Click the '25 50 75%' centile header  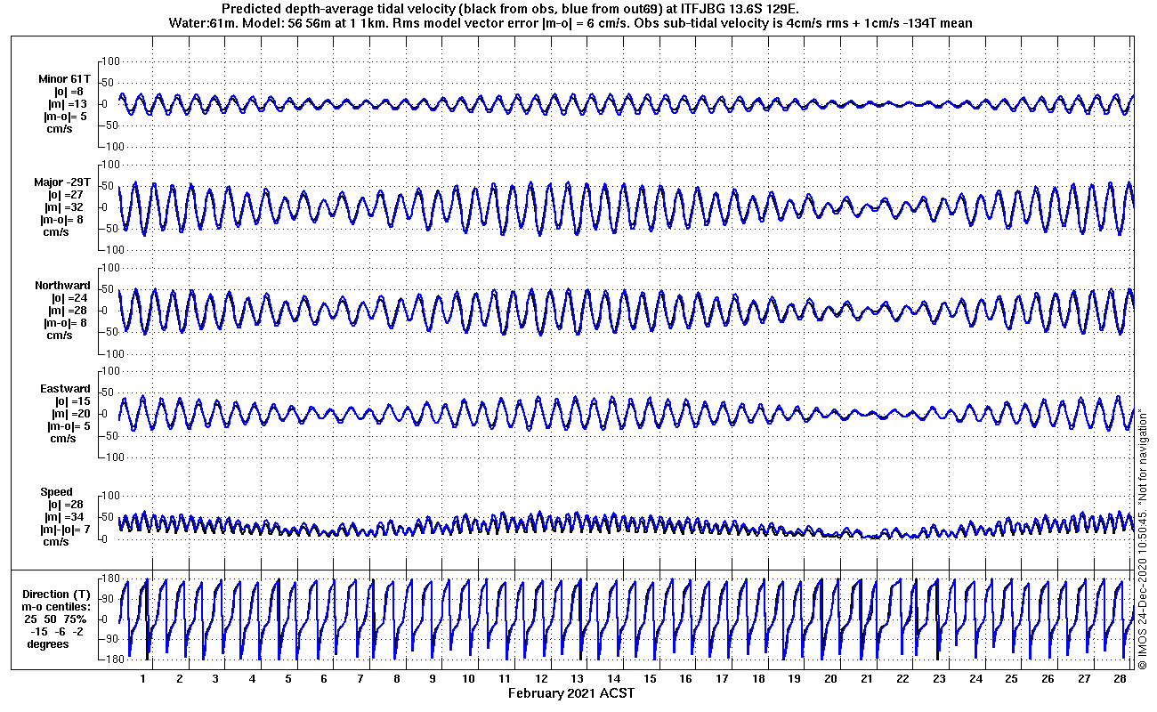click(56, 619)
